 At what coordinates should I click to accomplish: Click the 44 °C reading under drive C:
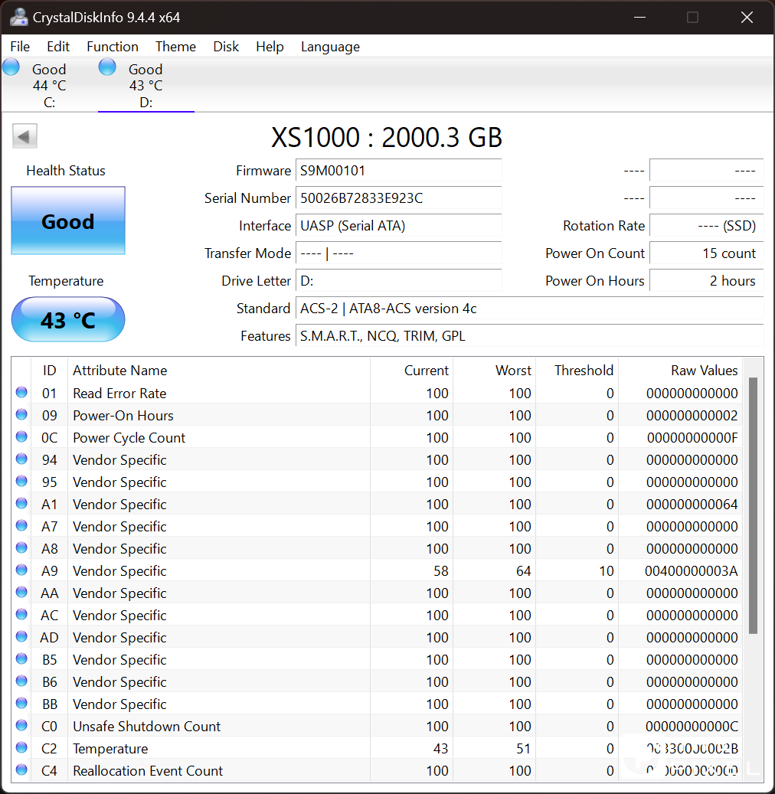pyautogui.click(x=49, y=86)
